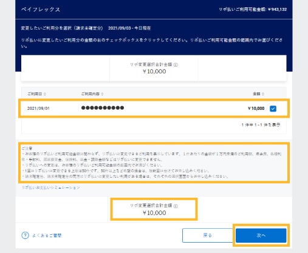This screenshot has width=308, height=253.
Task: Sort the table by the ご利用日 header
Action: [x=35, y=94]
